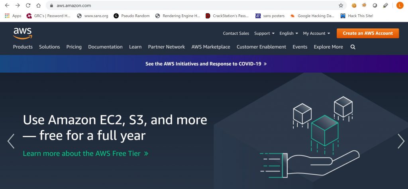The width and height of the screenshot is (408, 189).
Task: Open the GRC's Password bookmark
Action: [48, 16]
